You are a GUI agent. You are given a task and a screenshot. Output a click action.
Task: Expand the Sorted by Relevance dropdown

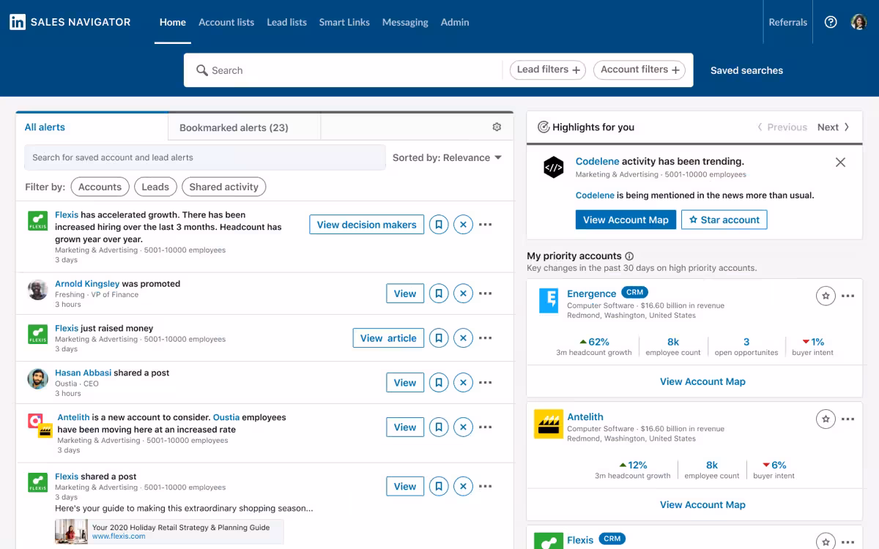(447, 157)
